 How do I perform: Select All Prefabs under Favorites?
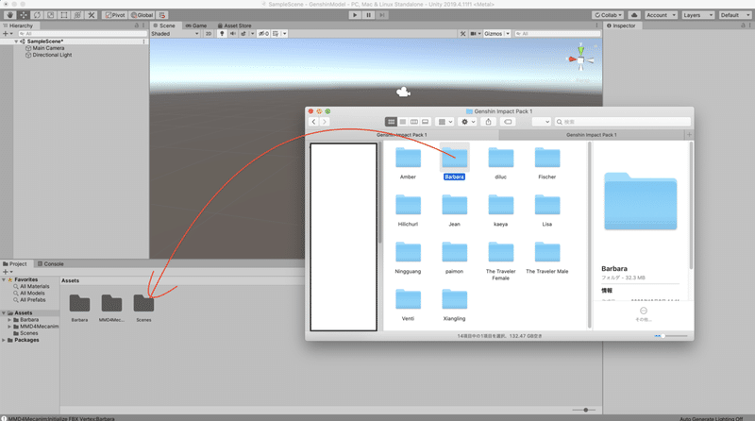tap(32, 299)
